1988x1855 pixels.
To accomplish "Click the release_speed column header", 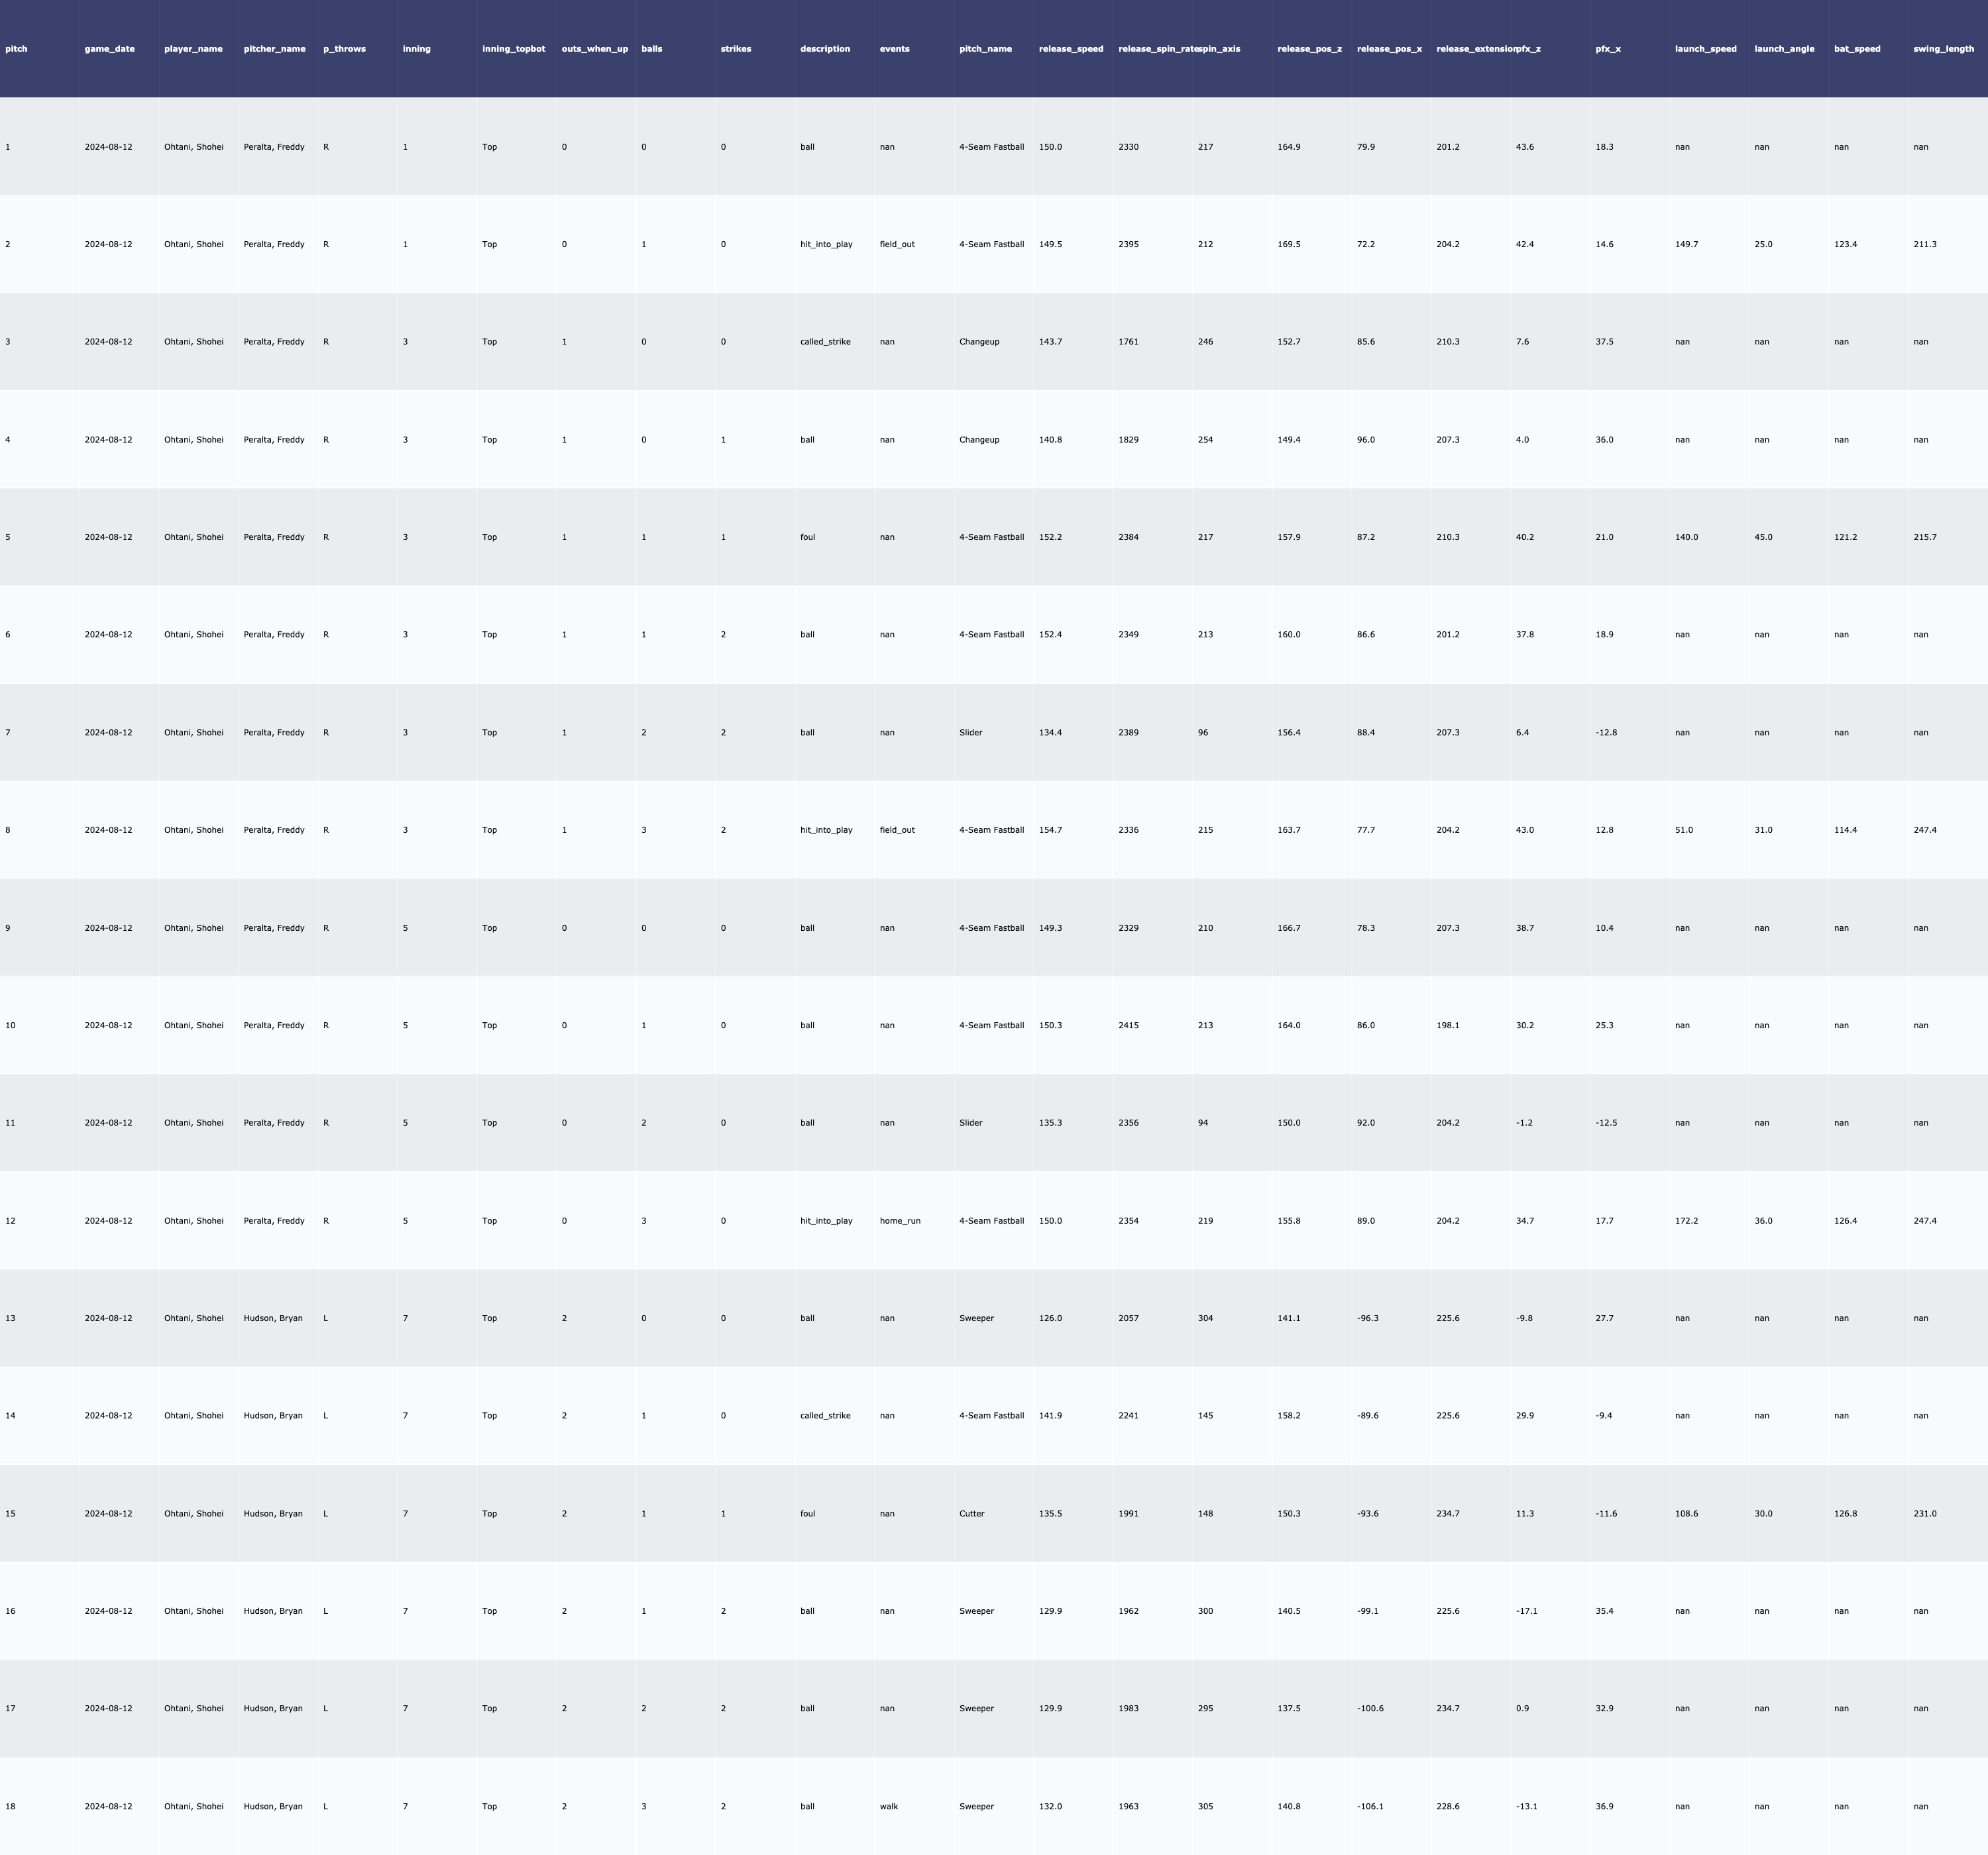I will coord(1070,49).
